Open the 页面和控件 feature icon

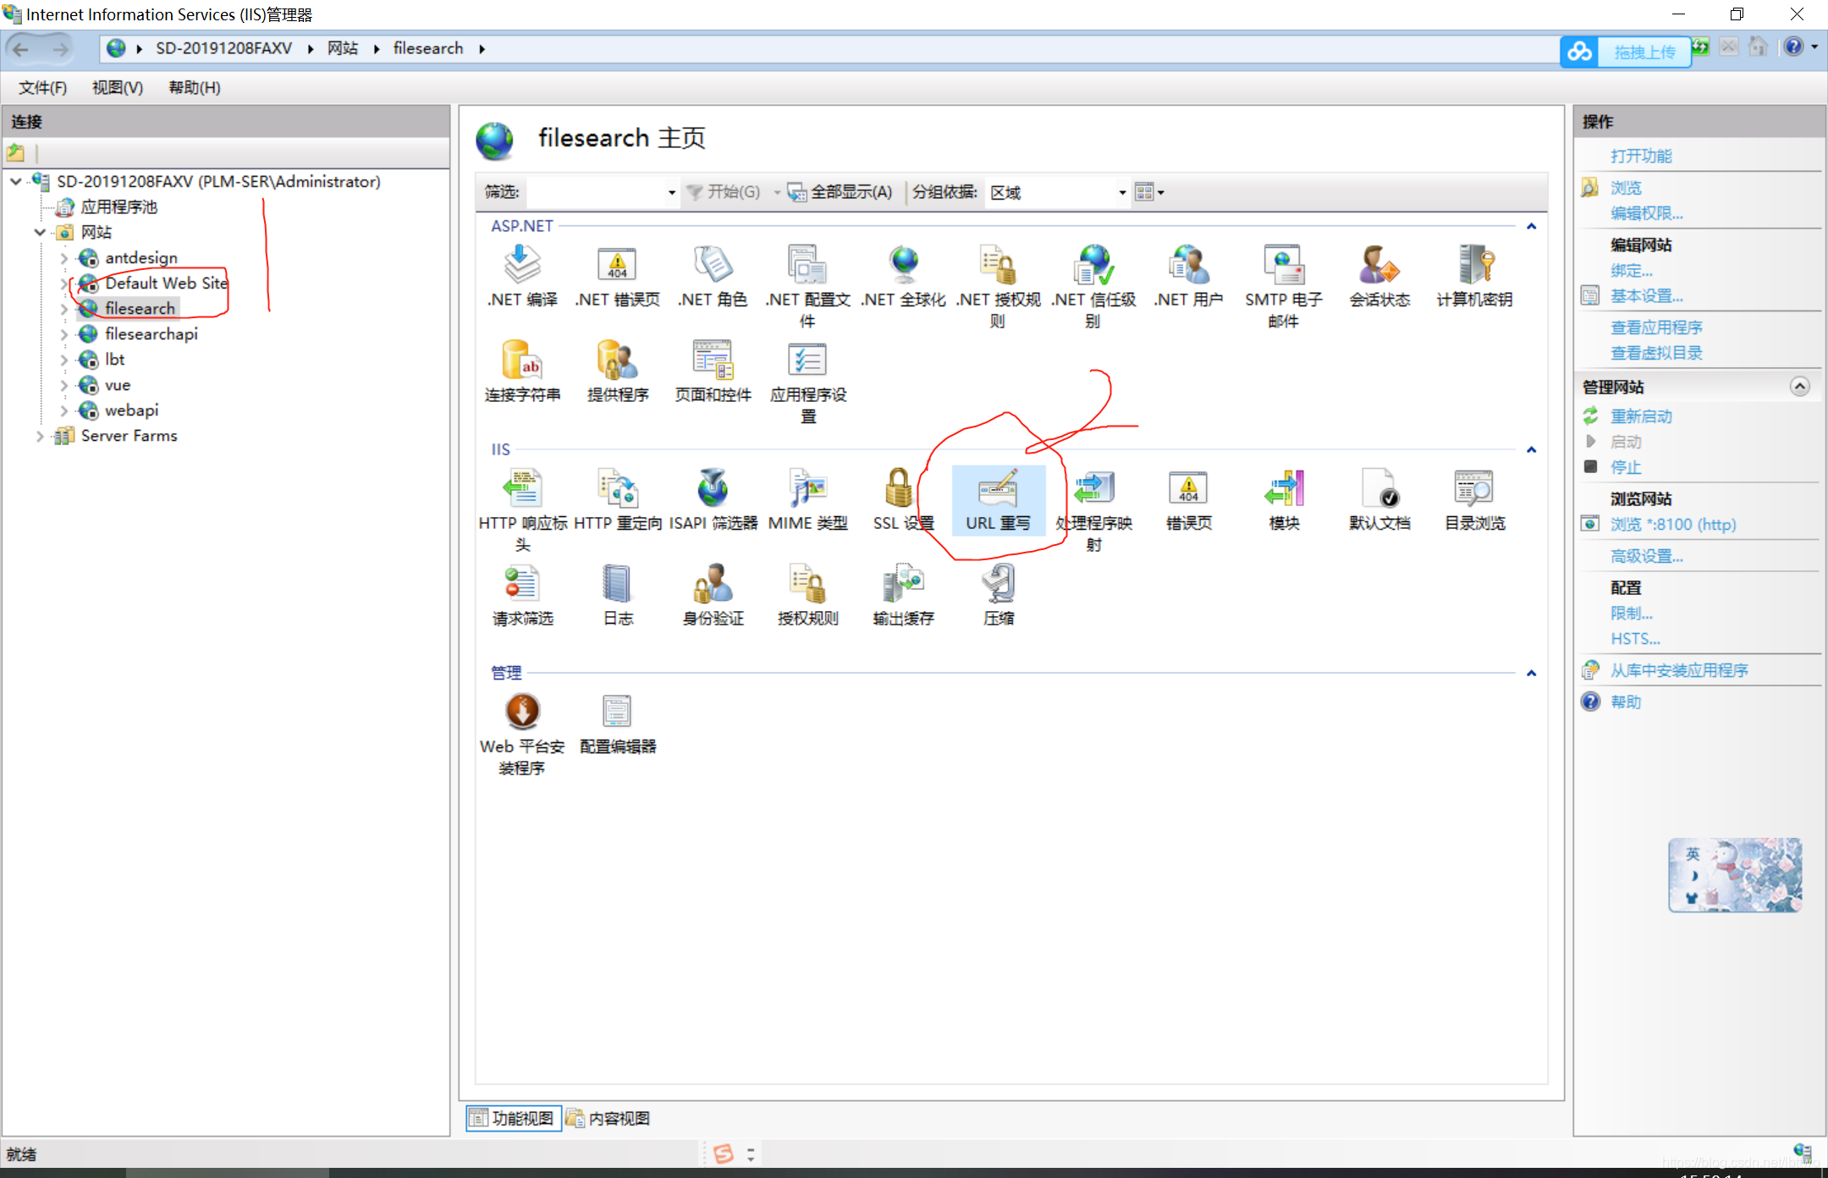(713, 371)
